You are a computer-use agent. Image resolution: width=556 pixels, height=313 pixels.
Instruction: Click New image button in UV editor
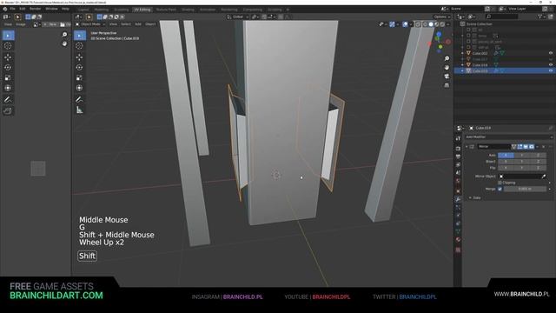coord(50,24)
